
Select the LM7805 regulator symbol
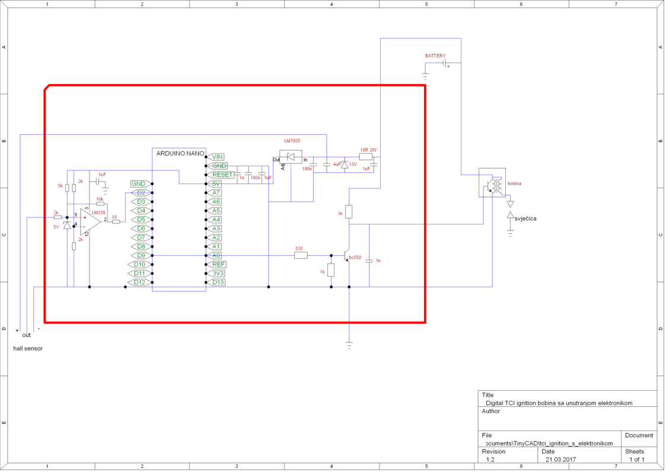(x=291, y=157)
